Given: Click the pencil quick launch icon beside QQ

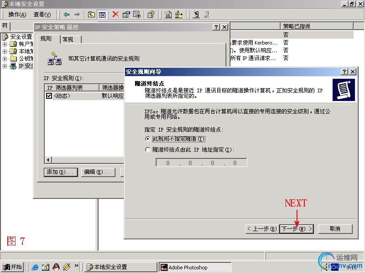Looking at the screenshot, I should point(66,267).
